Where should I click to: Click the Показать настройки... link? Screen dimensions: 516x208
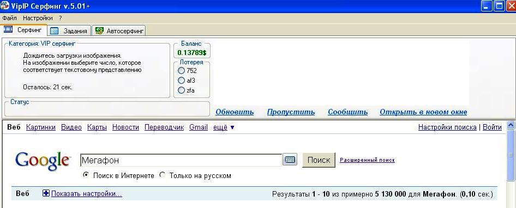click(x=87, y=193)
